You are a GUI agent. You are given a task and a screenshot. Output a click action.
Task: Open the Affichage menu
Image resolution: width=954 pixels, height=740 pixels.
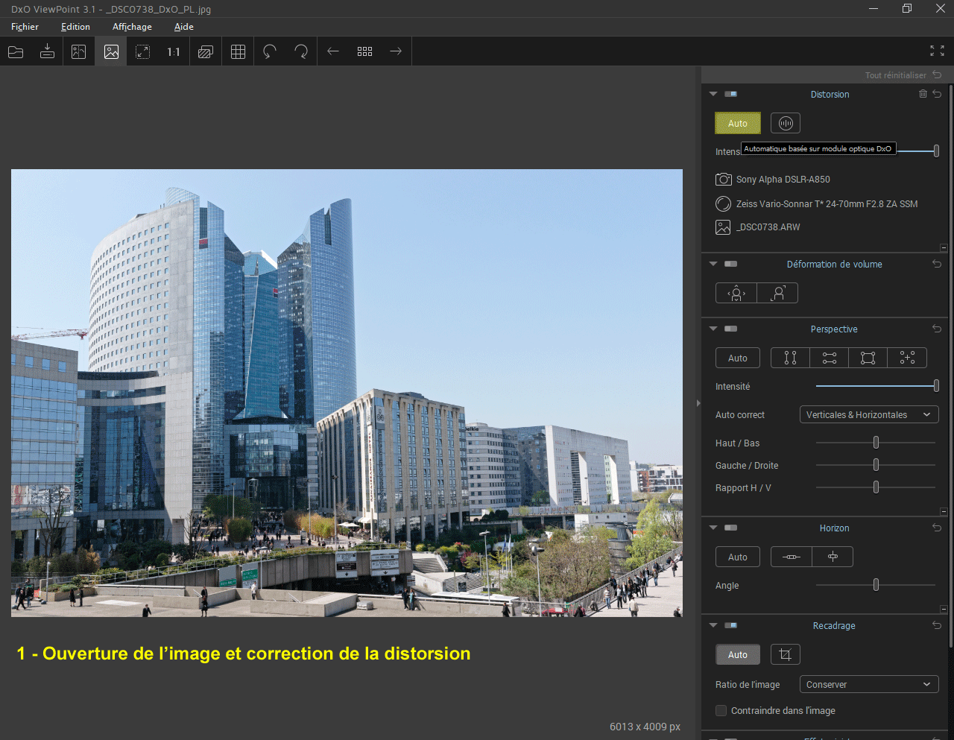pyautogui.click(x=132, y=27)
